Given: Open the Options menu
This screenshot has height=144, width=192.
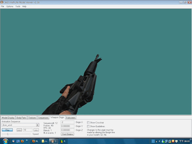Looking at the screenshot, I should click(10, 6).
